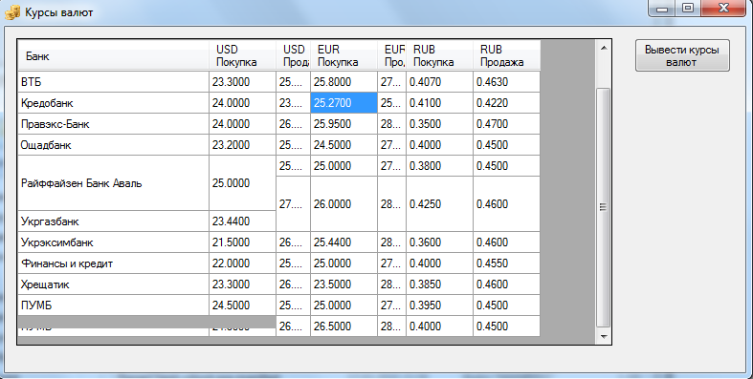This screenshot has width=753, height=379.
Task: Click Укрэксимбанк's EUR value 25.4400
Action: click(x=343, y=242)
